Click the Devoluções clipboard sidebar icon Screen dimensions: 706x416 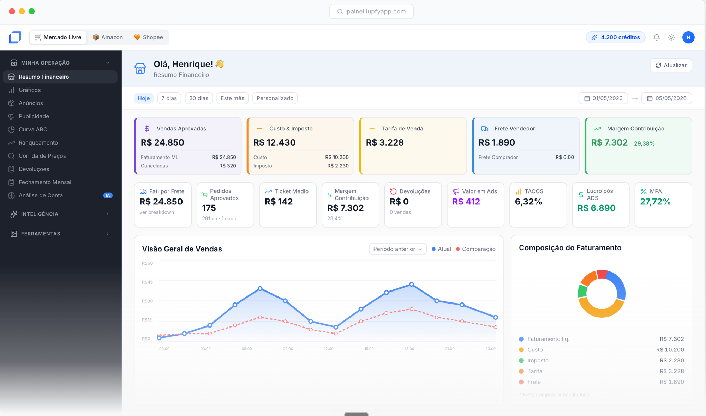pos(11,169)
